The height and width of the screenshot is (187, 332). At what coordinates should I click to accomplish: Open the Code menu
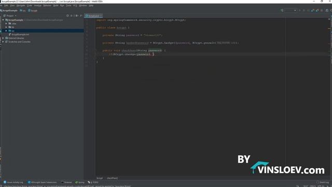coord(30,6)
